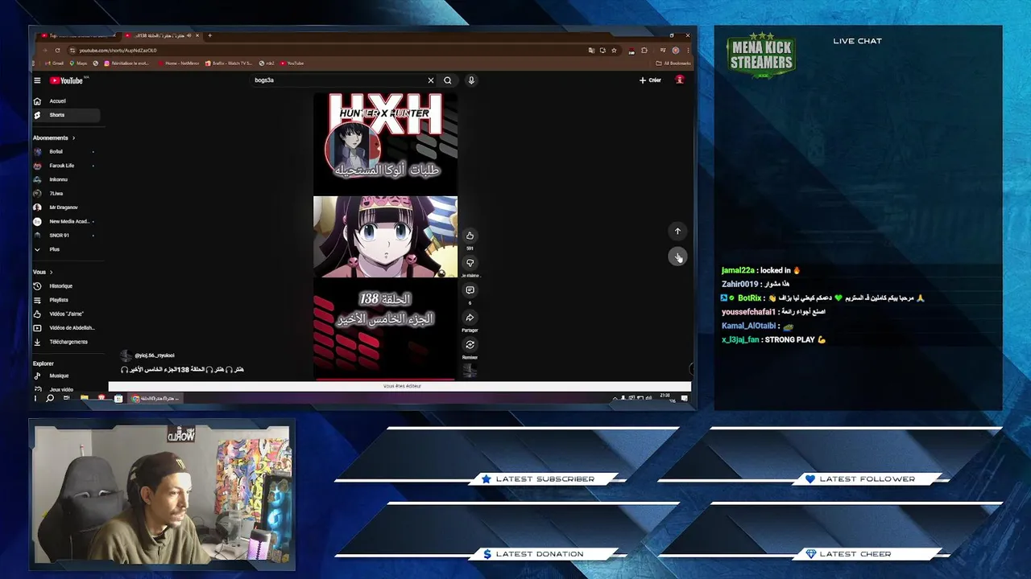
Task: Open Windows taskbar search
Action: (50, 398)
